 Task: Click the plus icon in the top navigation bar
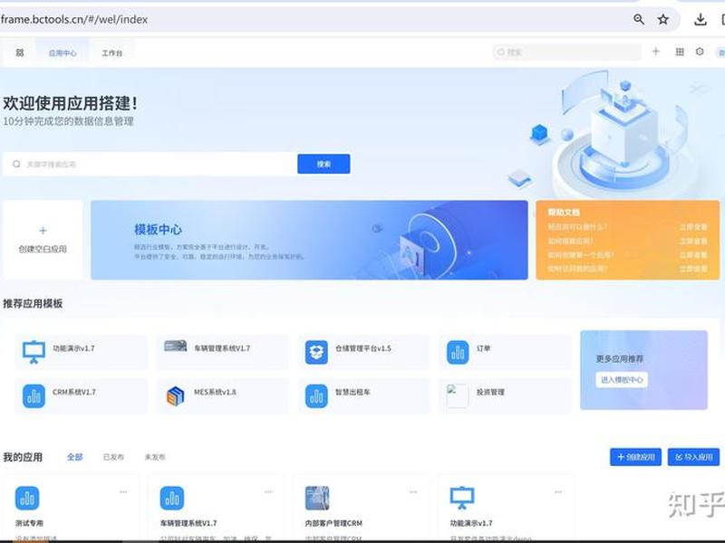[x=655, y=52]
